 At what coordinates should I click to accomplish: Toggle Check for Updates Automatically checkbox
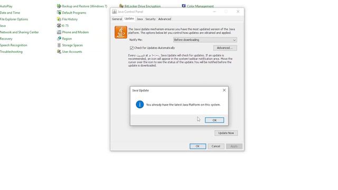coord(132,48)
